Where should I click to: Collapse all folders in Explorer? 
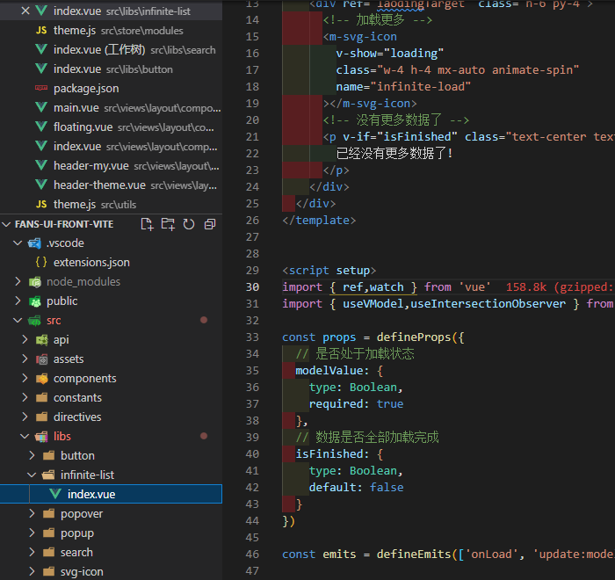pyautogui.click(x=209, y=224)
